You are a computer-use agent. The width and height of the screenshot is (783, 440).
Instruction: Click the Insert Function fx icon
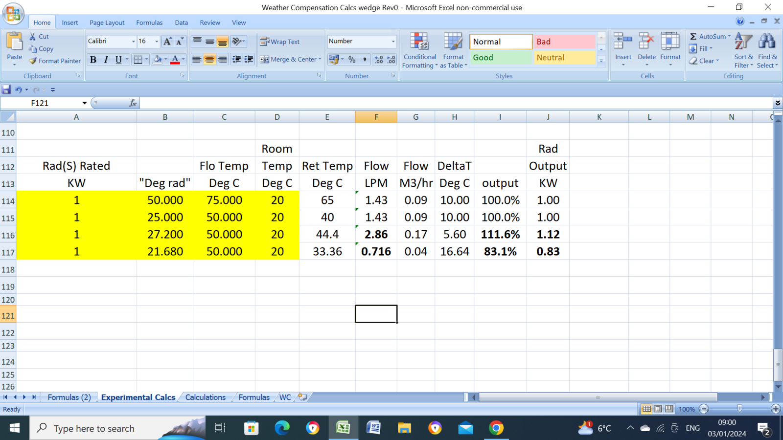133,103
